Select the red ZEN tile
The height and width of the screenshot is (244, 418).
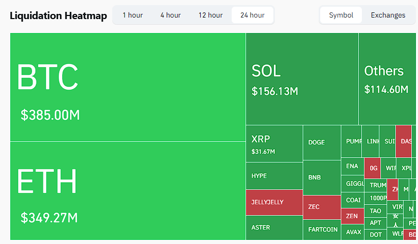click(x=352, y=216)
